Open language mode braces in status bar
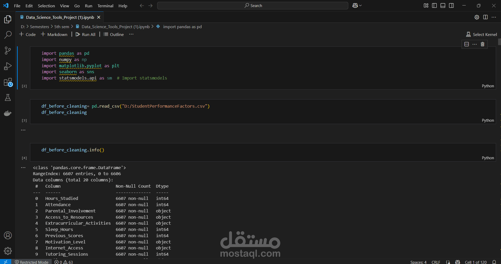This screenshot has width=501, height=264. tap(448, 262)
